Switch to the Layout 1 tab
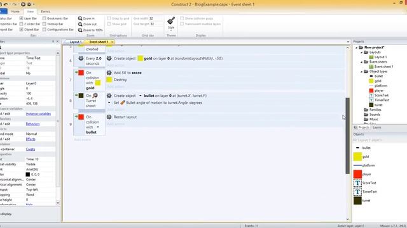407x228 pixels. pos(75,42)
